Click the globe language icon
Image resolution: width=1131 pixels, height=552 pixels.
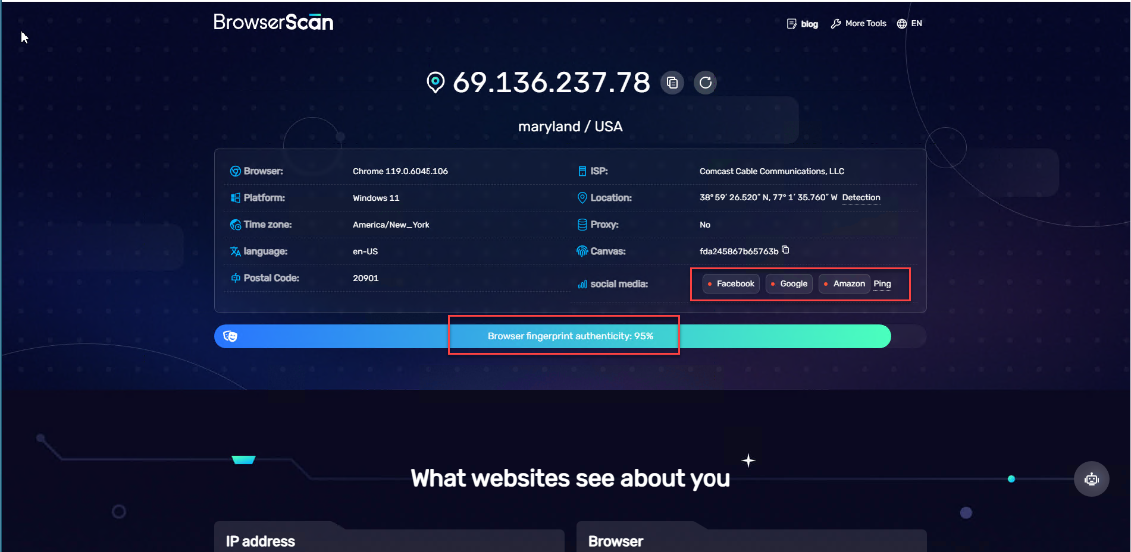click(x=902, y=24)
